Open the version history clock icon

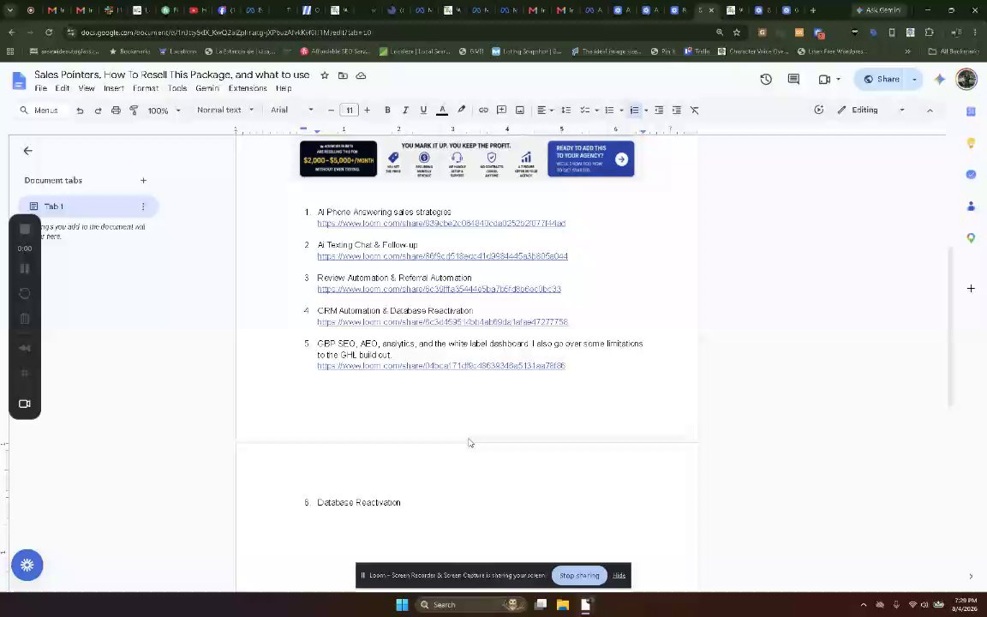(766, 80)
